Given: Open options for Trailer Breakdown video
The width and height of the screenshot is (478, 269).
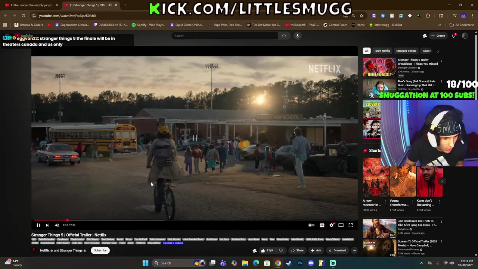Looking at the screenshot, I should pos(441,60).
